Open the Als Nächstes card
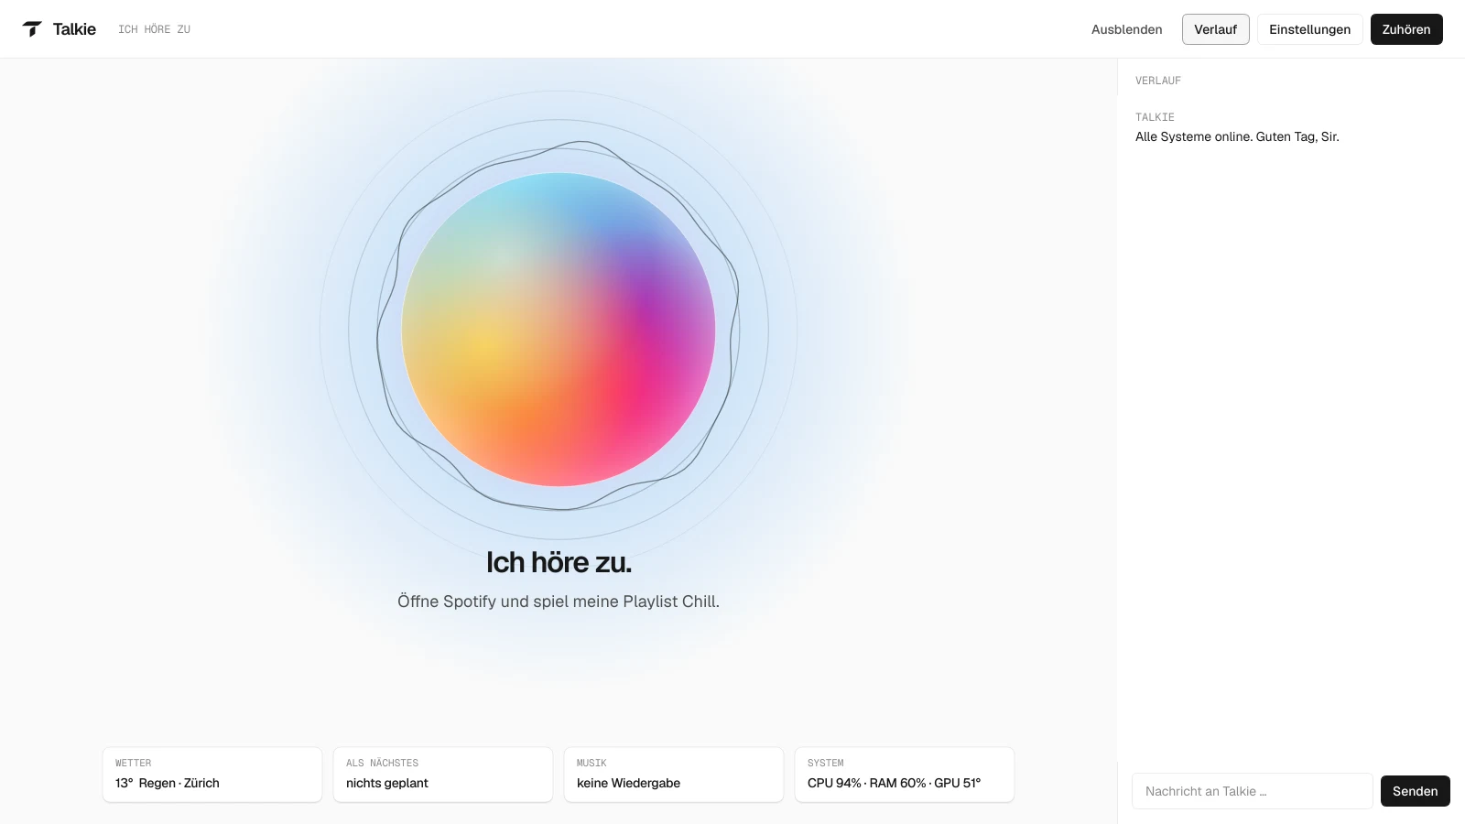This screenshot has width=1465, height=824. pyautogui.click(x=443, y=775)
